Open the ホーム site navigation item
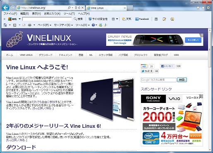 point(10,55)
